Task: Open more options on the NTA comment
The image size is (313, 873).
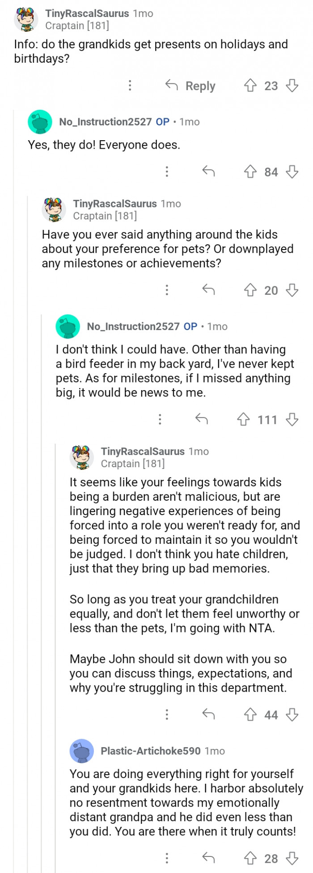Action: [167, 714]
